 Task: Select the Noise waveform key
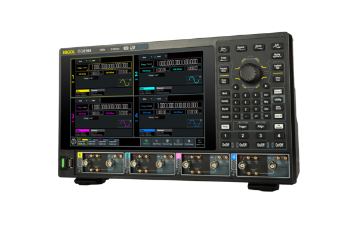pos(277,55)
